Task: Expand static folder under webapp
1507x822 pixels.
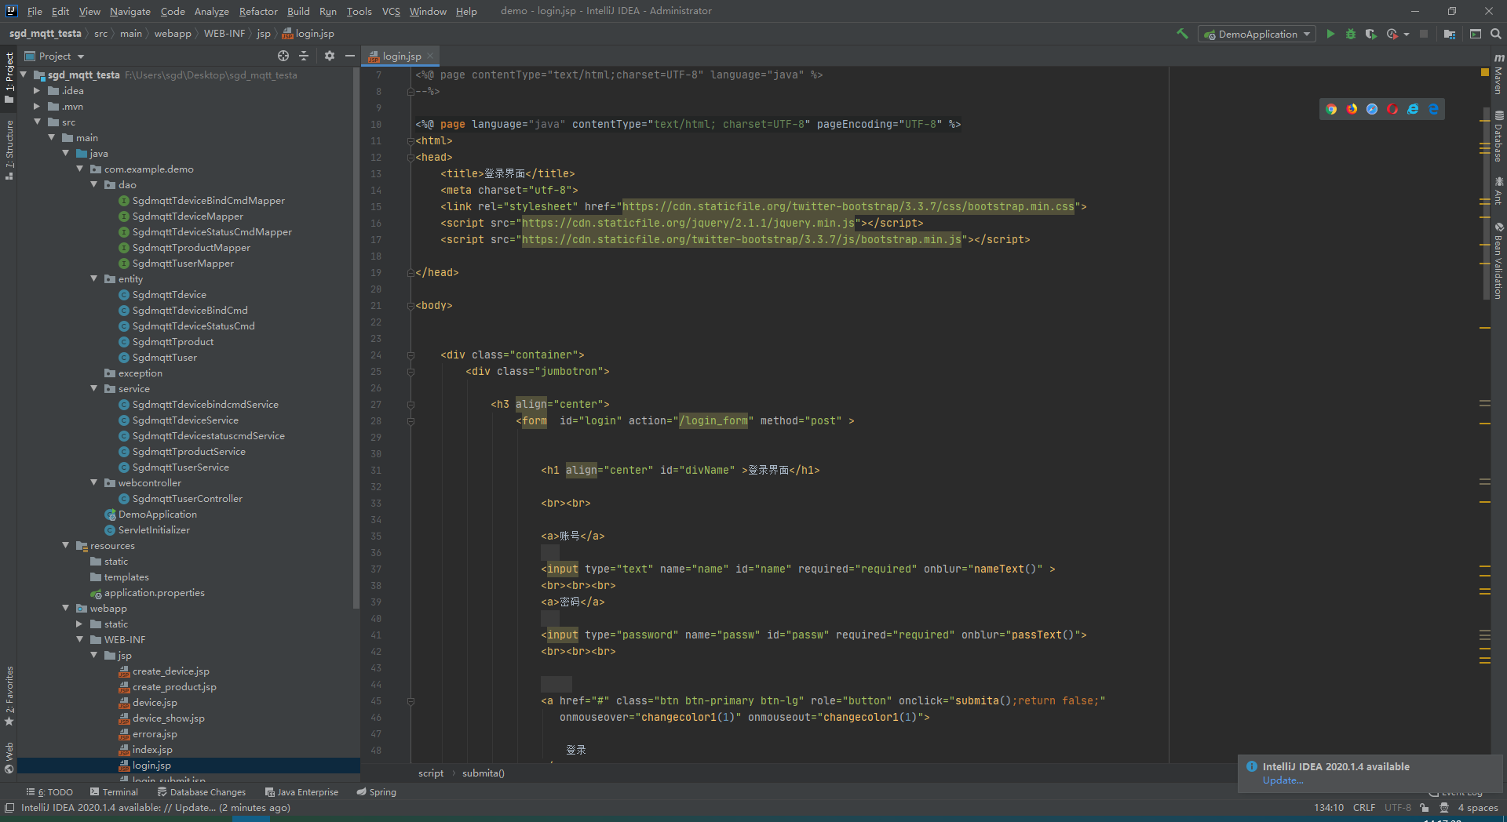Action: click(x=79, y=624)
